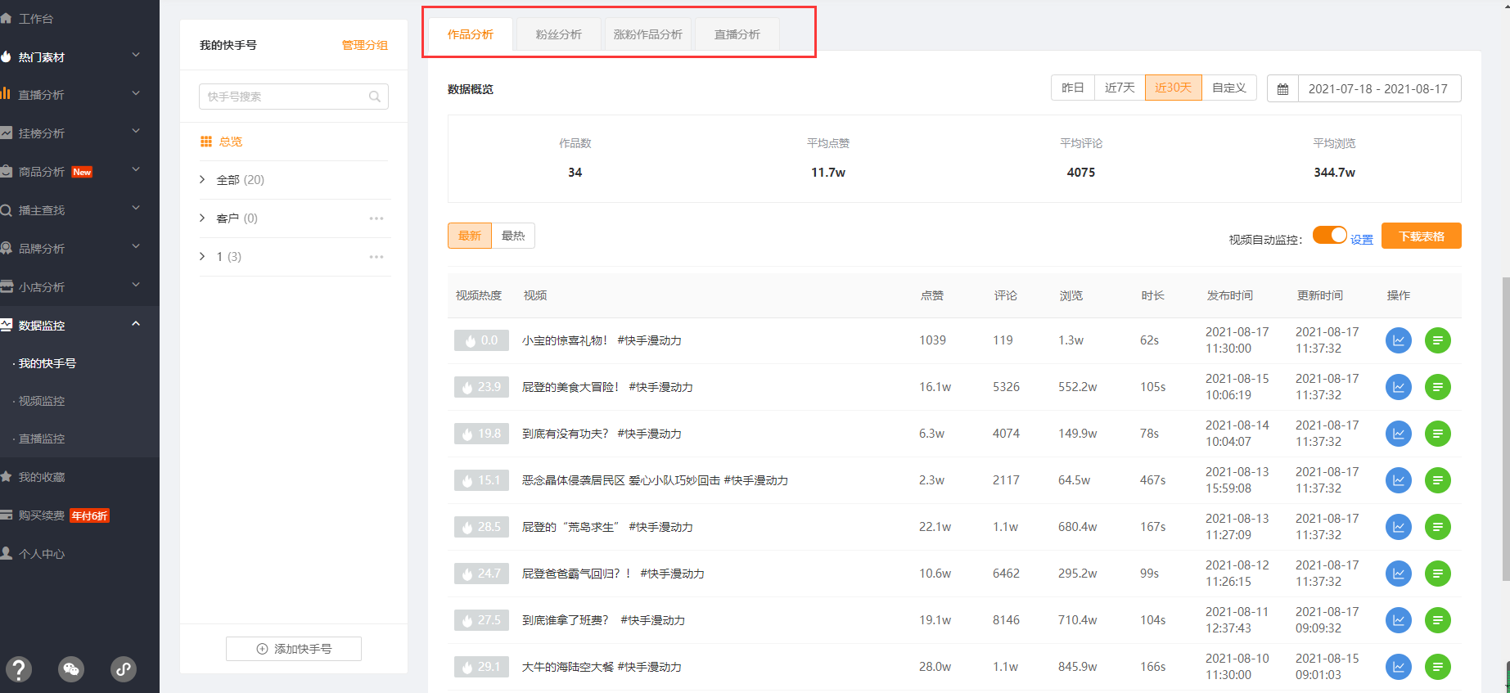Viewport: 1510px width, 693px height.
Task: Open the calendar icon beside the date range
Action: pos(1282,89)
